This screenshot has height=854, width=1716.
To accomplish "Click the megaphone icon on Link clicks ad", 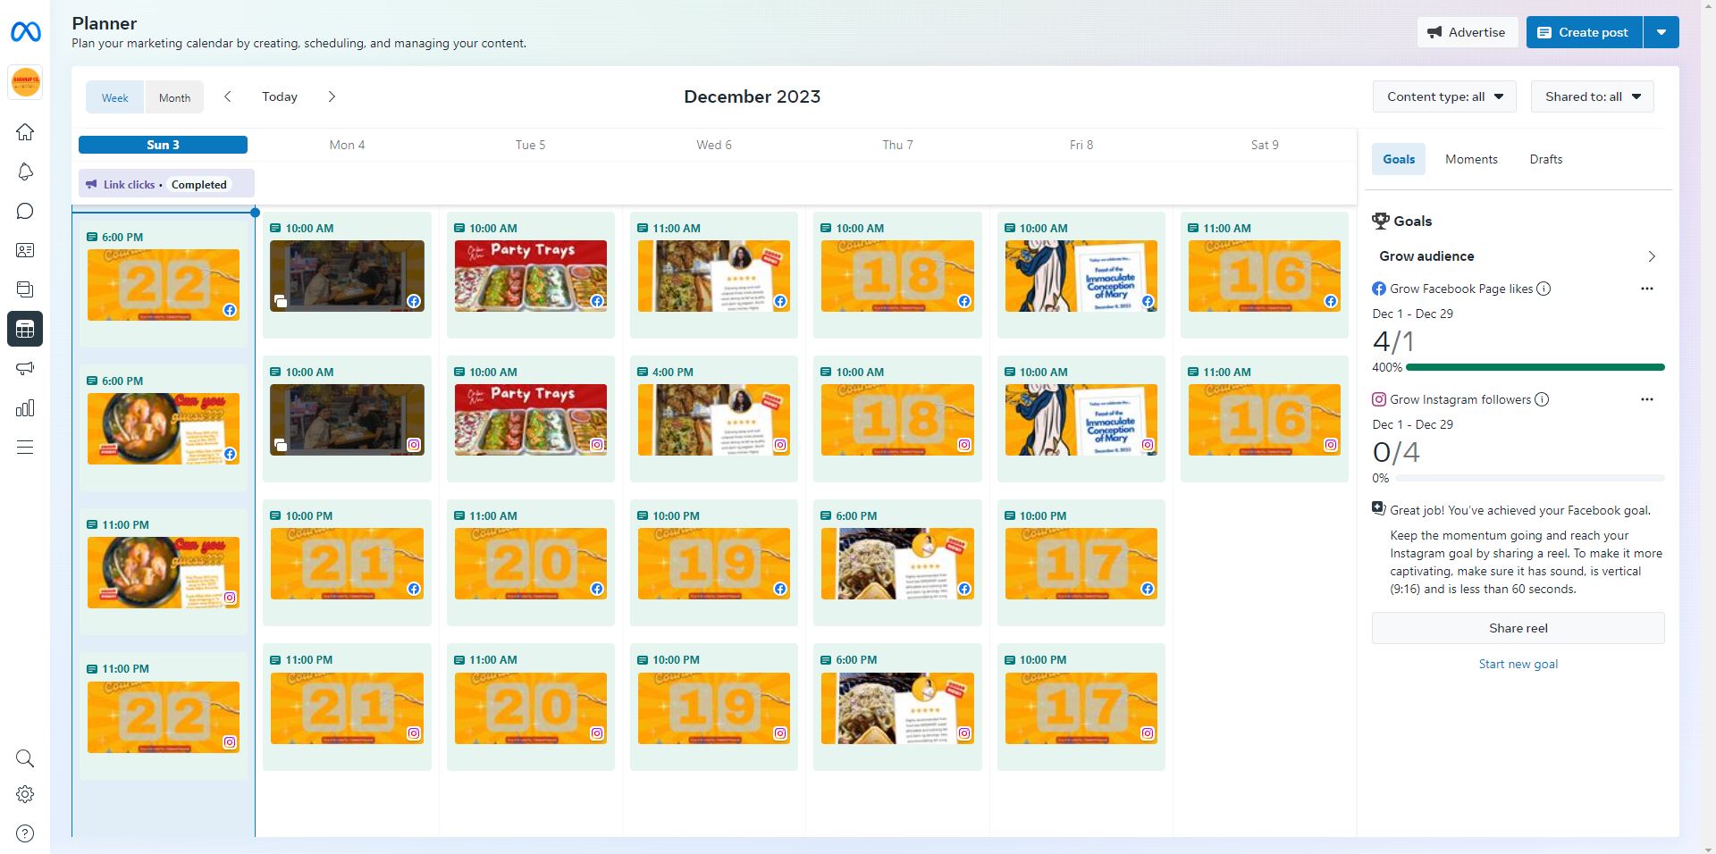I will (91, 185).
